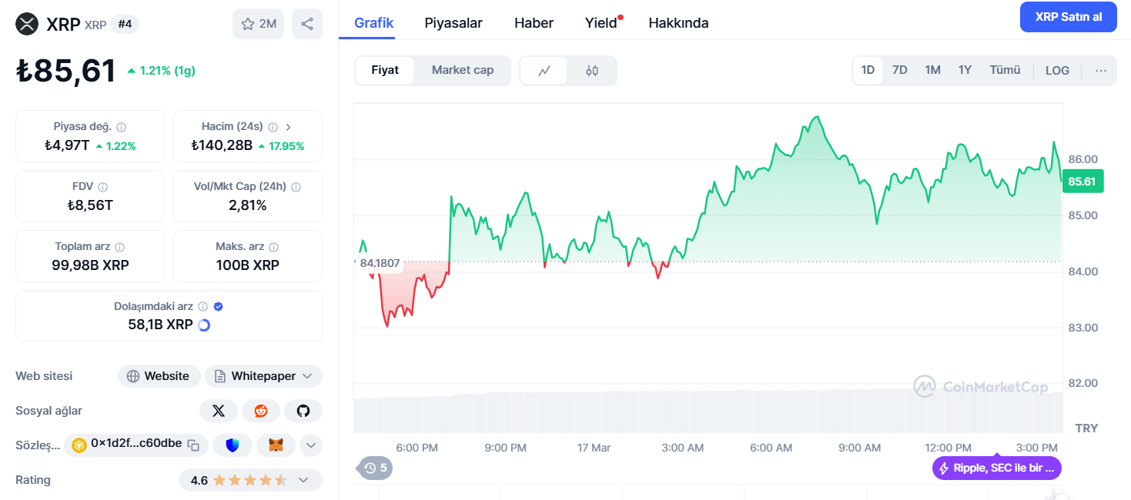Show info for Hacim (24s)
The width and height of the screenshot is (1131, 500).
click(273, 127)
